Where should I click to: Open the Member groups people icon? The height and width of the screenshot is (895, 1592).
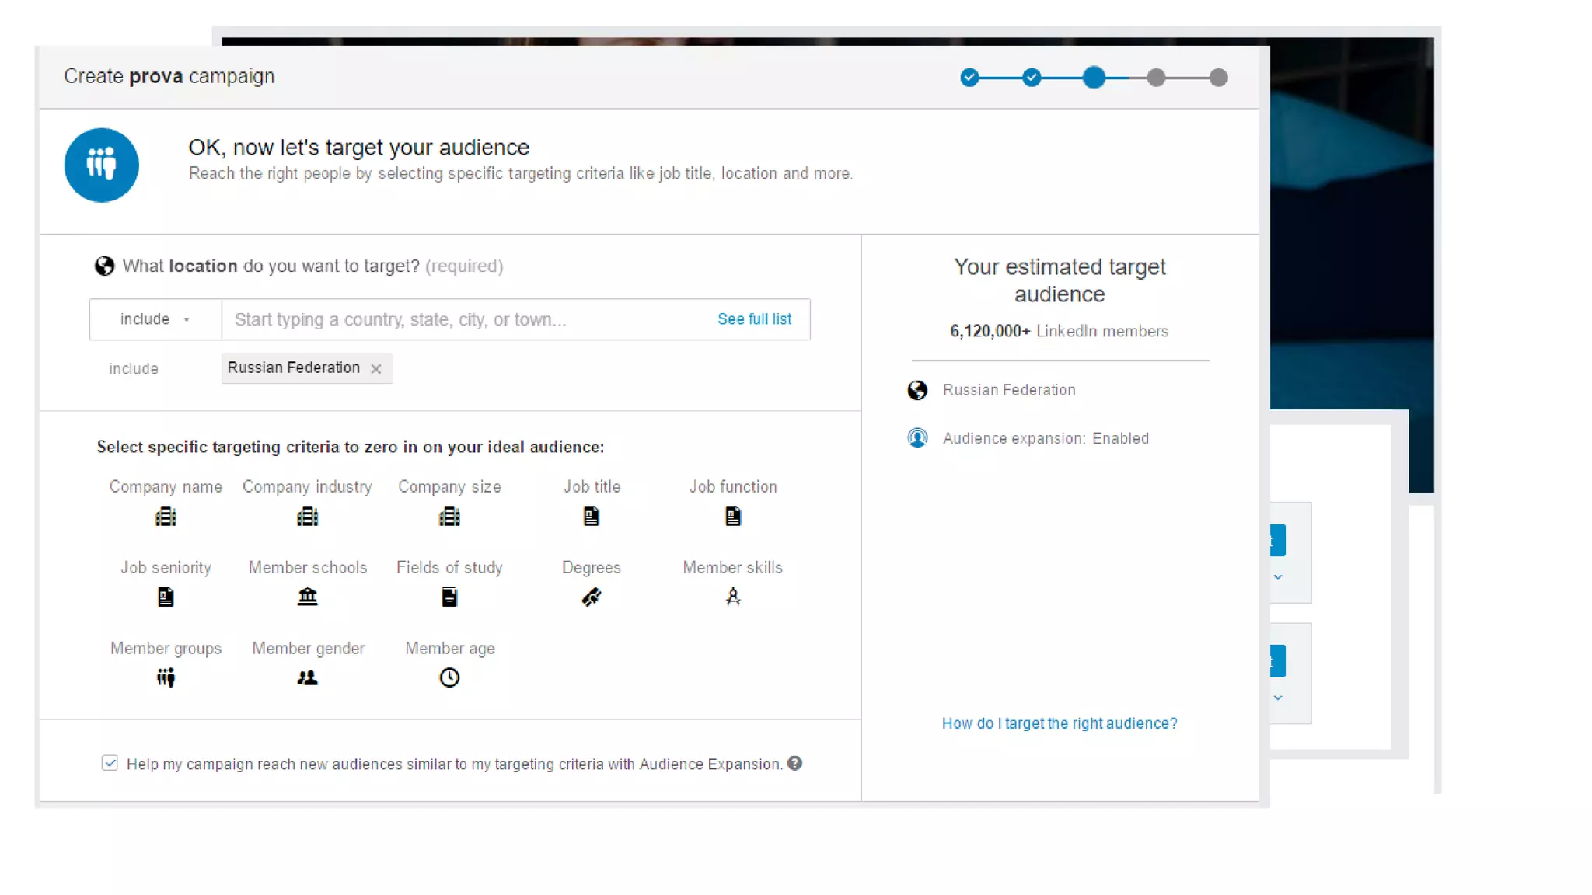coord(166,678)
